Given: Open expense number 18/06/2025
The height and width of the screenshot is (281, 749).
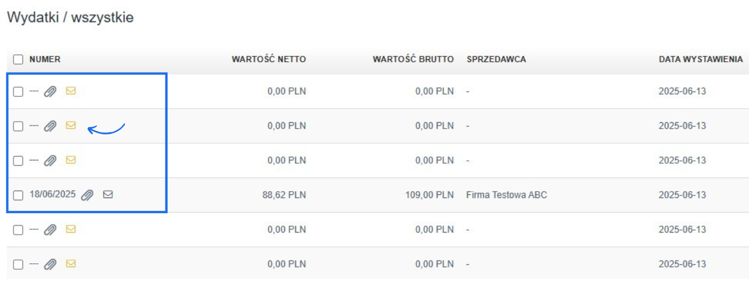Looking at the screenshot, I should (x=53, y=195).
